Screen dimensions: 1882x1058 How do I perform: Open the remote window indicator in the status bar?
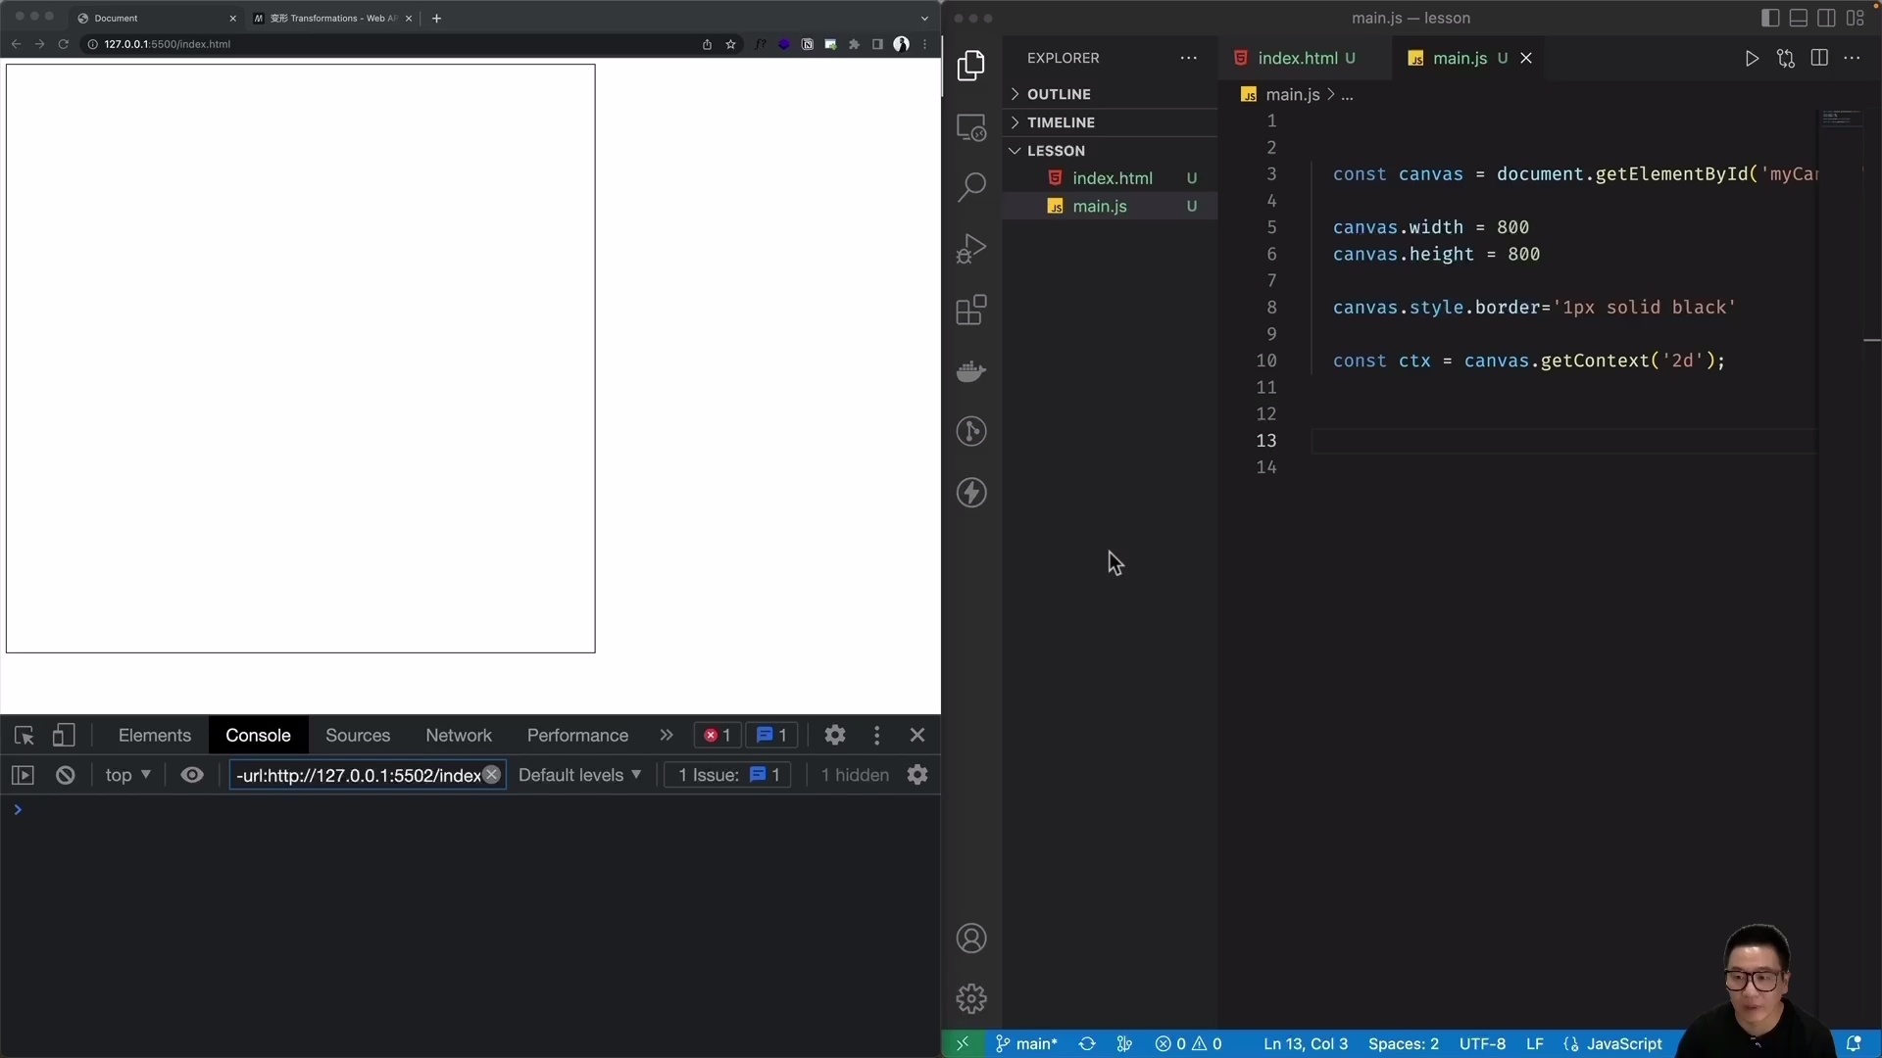[x=962, y=1044]
